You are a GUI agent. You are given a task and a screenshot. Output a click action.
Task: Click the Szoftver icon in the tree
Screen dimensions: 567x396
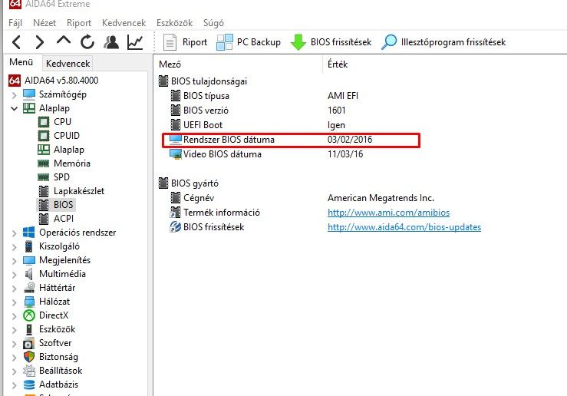click(29, 343)
